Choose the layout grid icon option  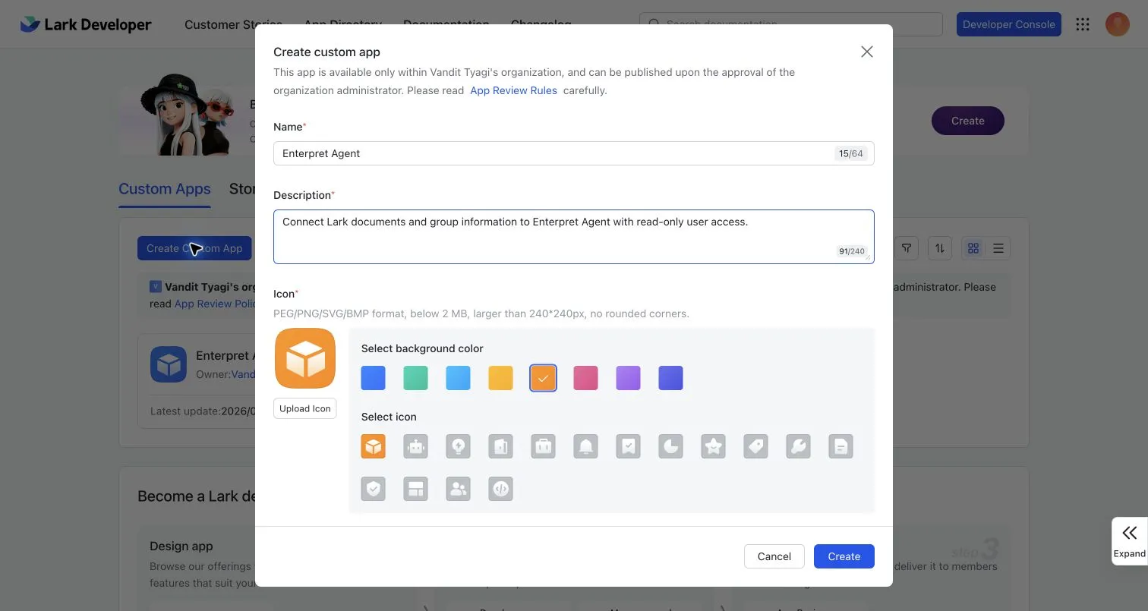click(x=416, y=489)
